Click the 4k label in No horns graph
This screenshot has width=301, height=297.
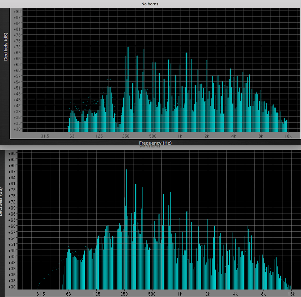[234, 136]
